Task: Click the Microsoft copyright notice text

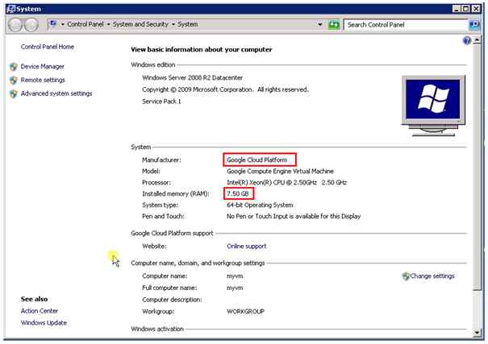Action: (225, 89)
